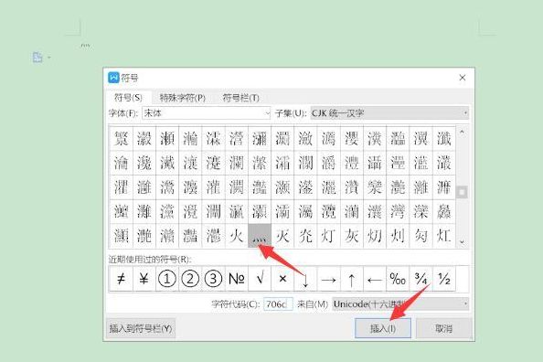Click the yen ¥ recent symbol
The height and width of the screenshot is (362, 543).
[x=144, y=279]
